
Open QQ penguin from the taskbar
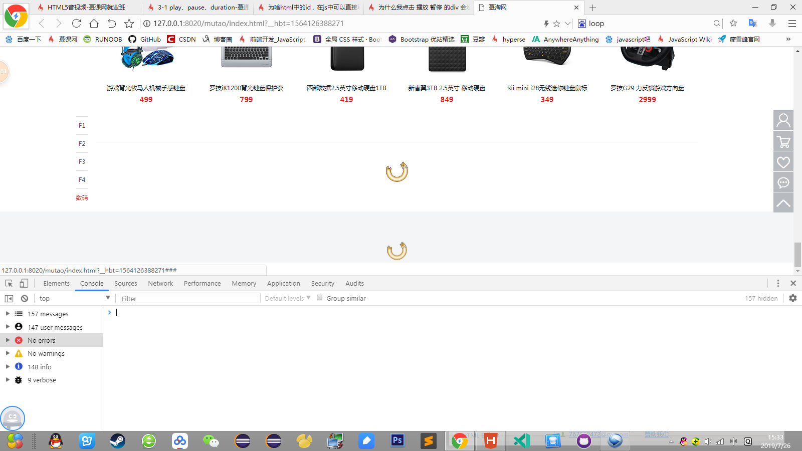point(56,441)
